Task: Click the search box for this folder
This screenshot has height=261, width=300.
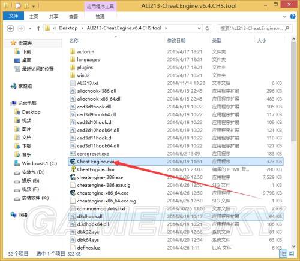Action: click(x=254, y=28)
